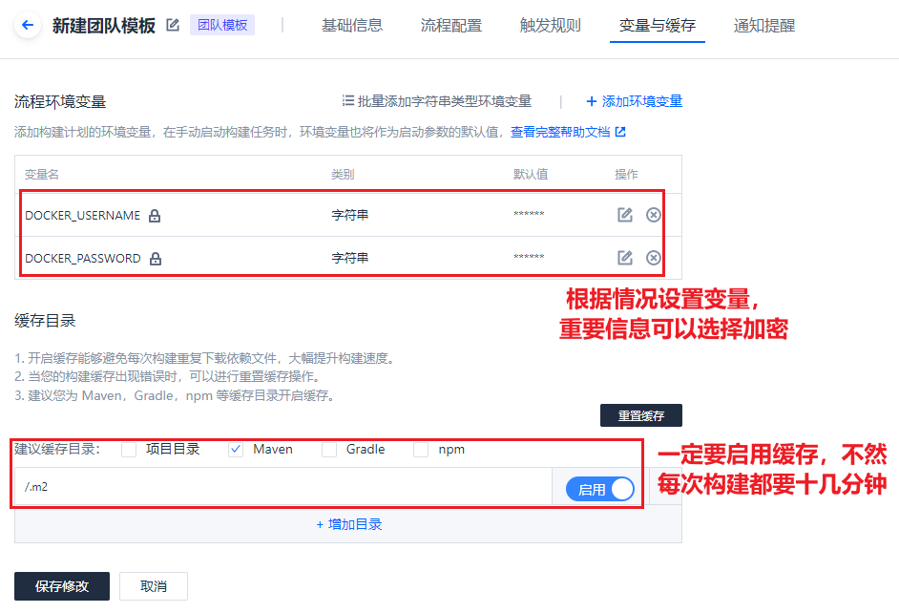Edit the template name with the pencil icon
Viewport: 899px width, 613px height.
[x=173, y=25]
